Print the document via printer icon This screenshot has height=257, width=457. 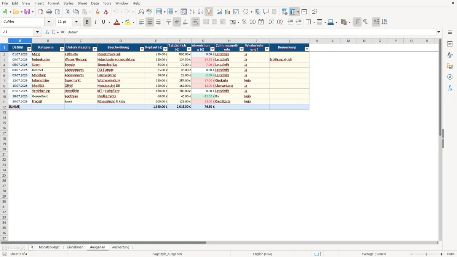49,12
